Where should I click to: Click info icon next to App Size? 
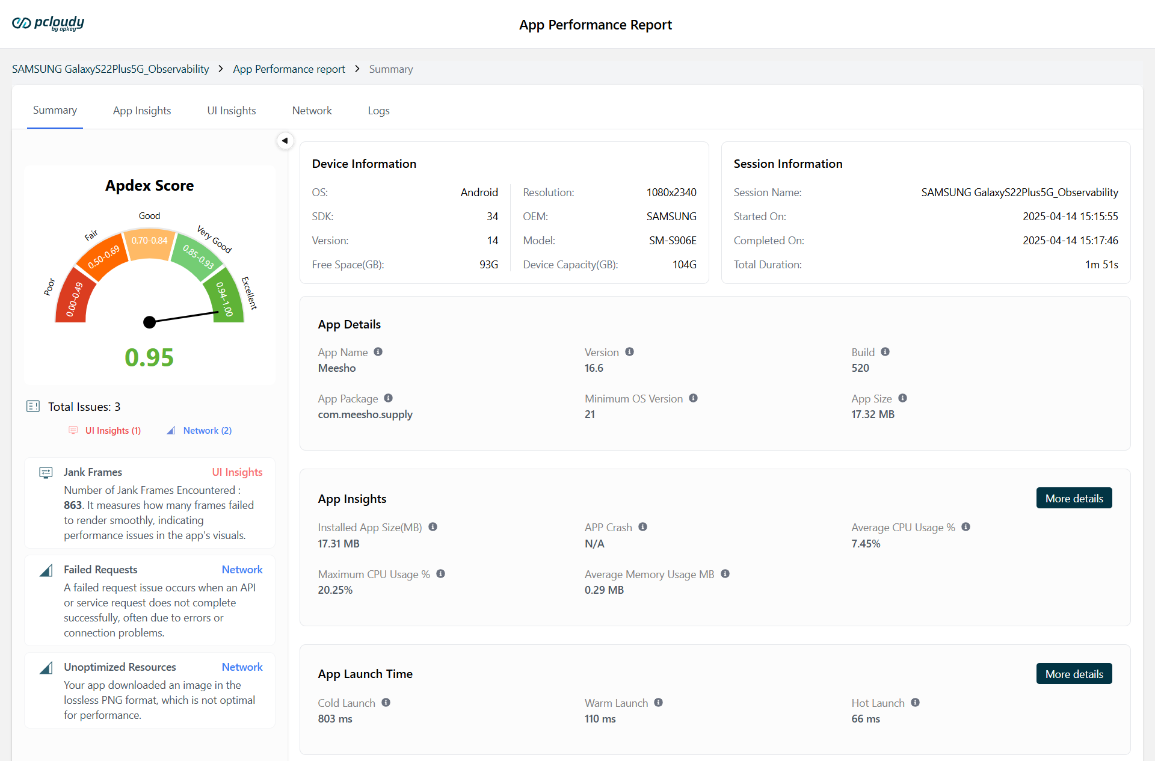(902, 398)
